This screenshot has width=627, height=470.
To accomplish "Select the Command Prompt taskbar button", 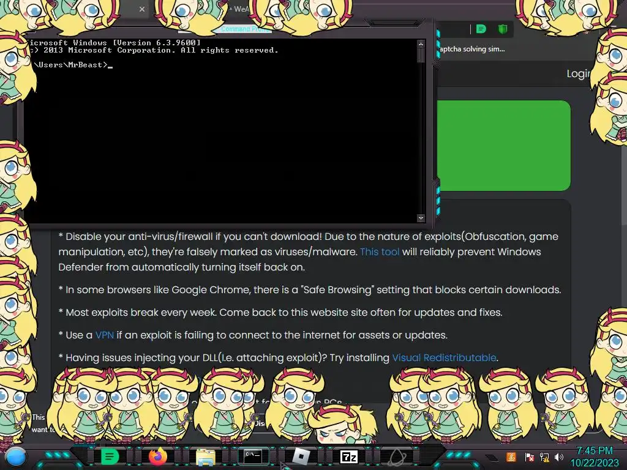I will 253,456.
